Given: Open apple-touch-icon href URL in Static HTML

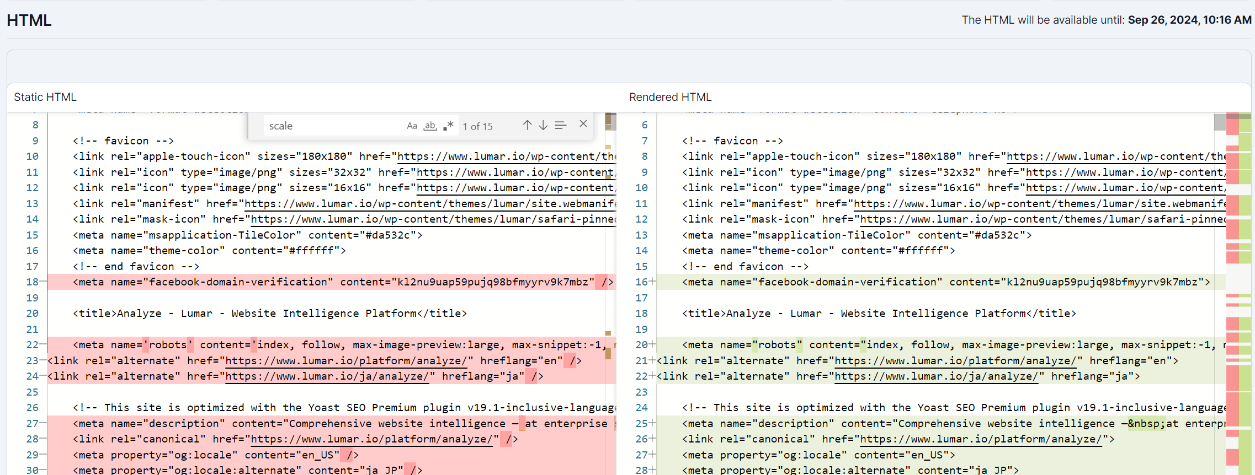Looking at the screenshot, I should pos(507,156).
